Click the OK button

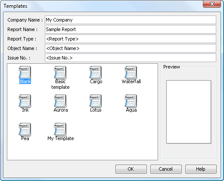pyautogui.click(x=131, y=169)
